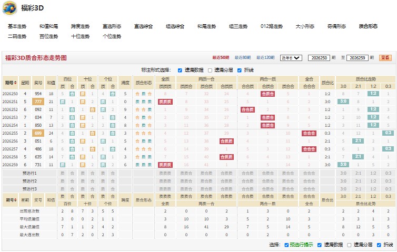Click the 预选行1 row label
Screen dimensions: 397x252
pyautogui.click(x=29, y=173)
